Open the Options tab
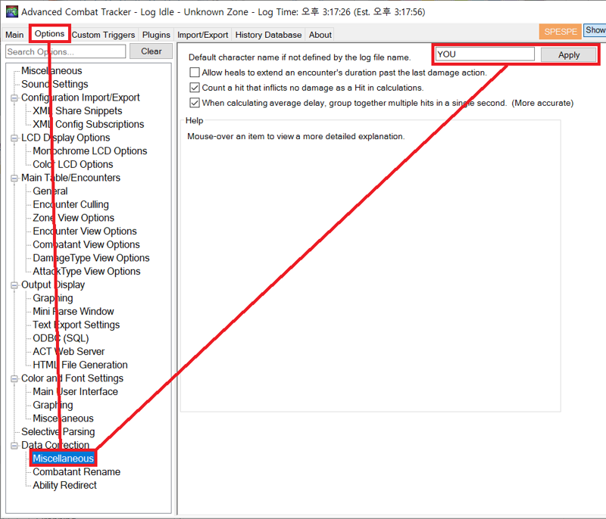Image resolution: width=606 pixels, height=519 pixels. coord(49,34)
